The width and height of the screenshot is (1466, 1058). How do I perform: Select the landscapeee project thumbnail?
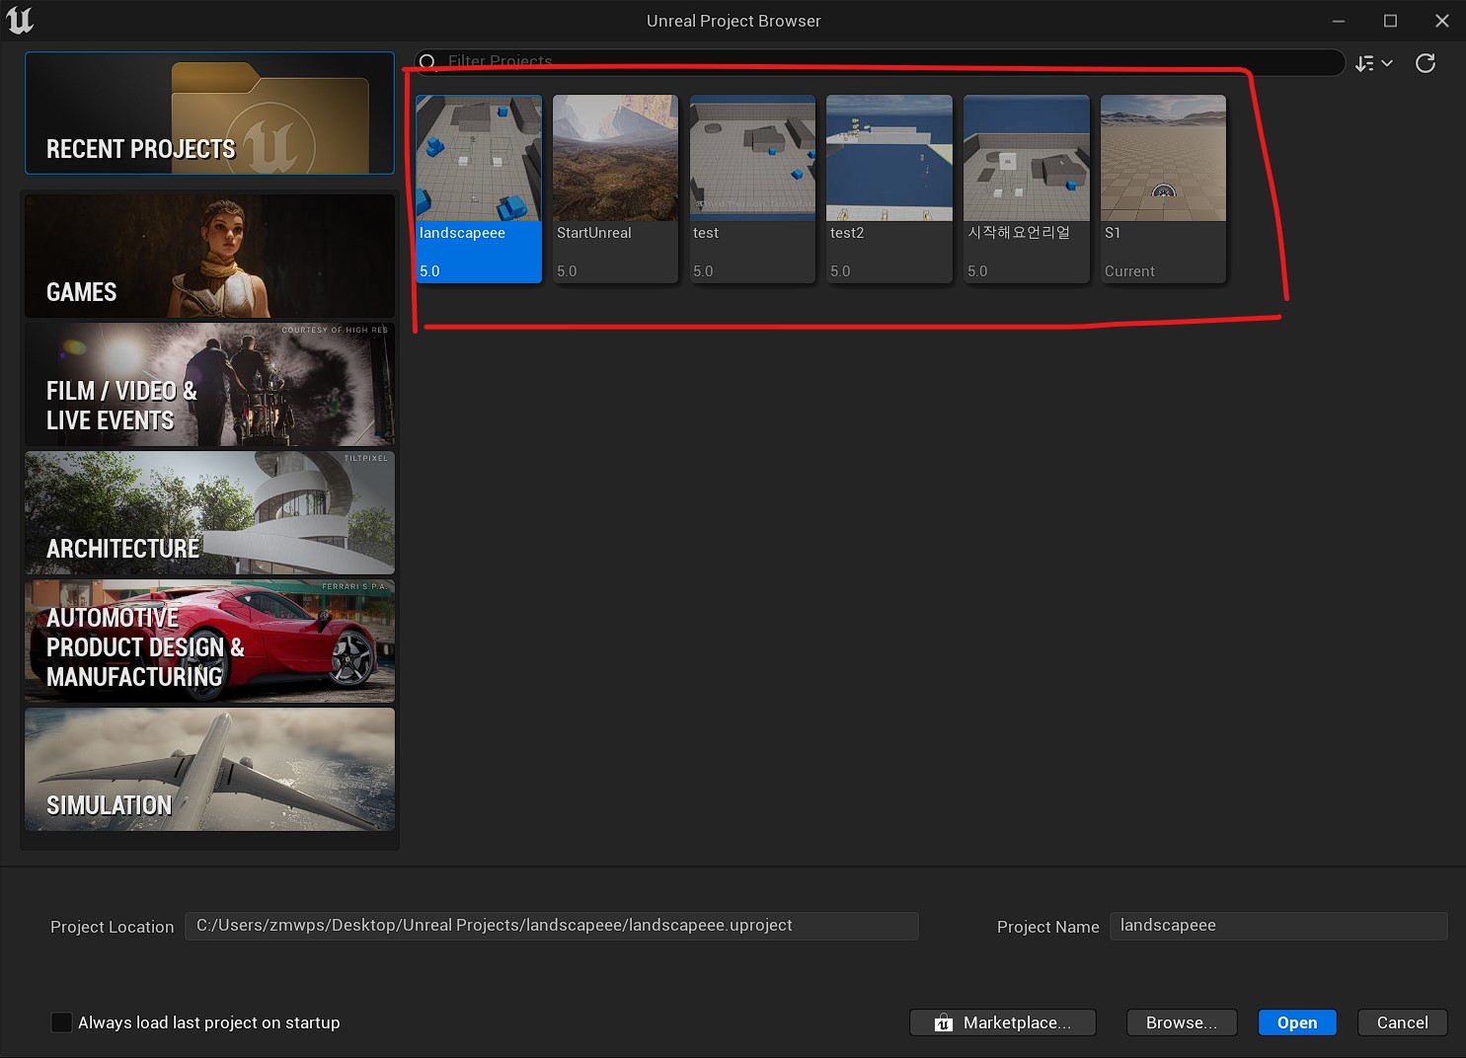tap(479, 158)
